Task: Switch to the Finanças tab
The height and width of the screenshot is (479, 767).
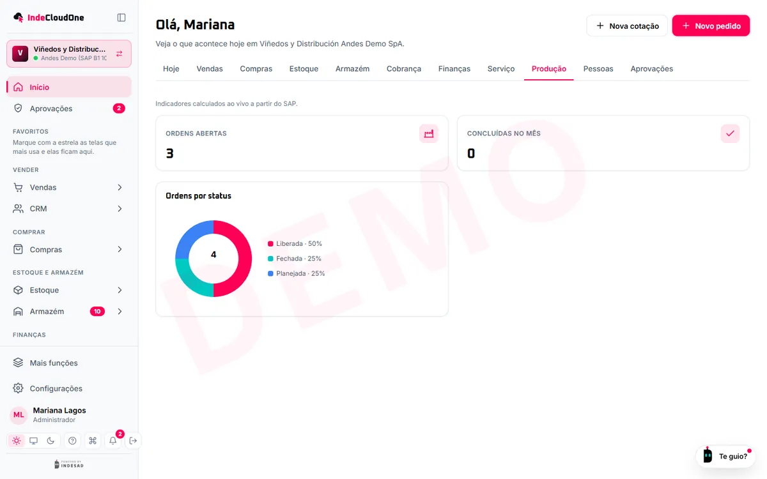Action: coord(454,68)
